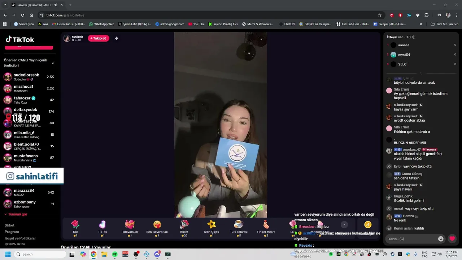Click the chat input field Yazın...
Screen dimensions: 462x260
[411, 239]
